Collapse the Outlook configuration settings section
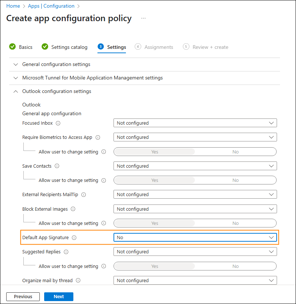296x304 pixels. click(15, 91)
